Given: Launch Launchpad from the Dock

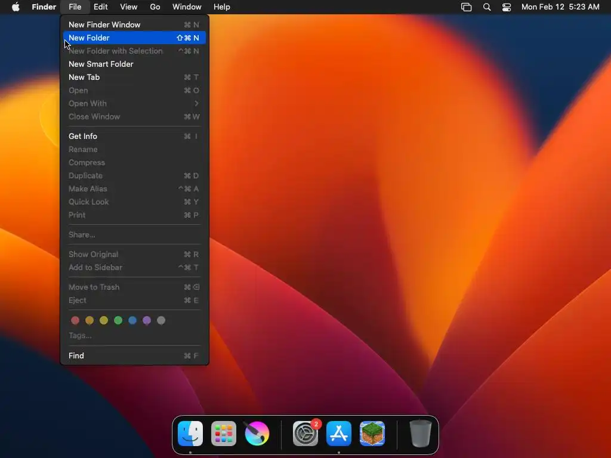Looking at the screenshot, I should point(224,434).
